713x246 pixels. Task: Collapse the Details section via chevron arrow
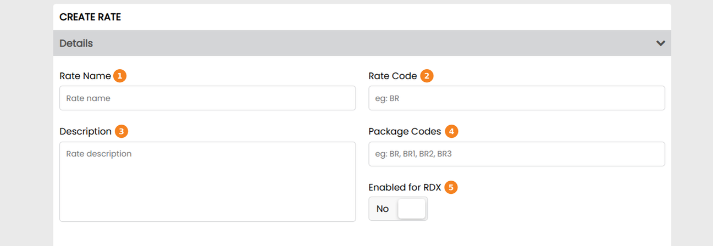(661, 43)
